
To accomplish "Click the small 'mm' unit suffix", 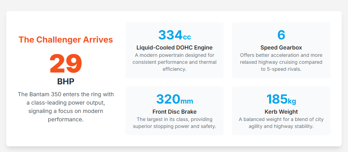I will [x=187, y=101].
